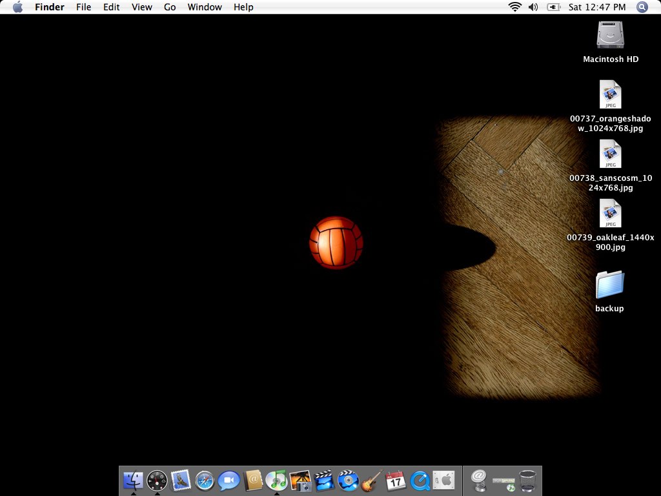
Task: Open the Mail stamp icon
Action: point(181,480)
